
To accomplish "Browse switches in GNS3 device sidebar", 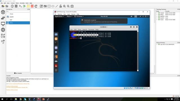I will coord(3,18).
